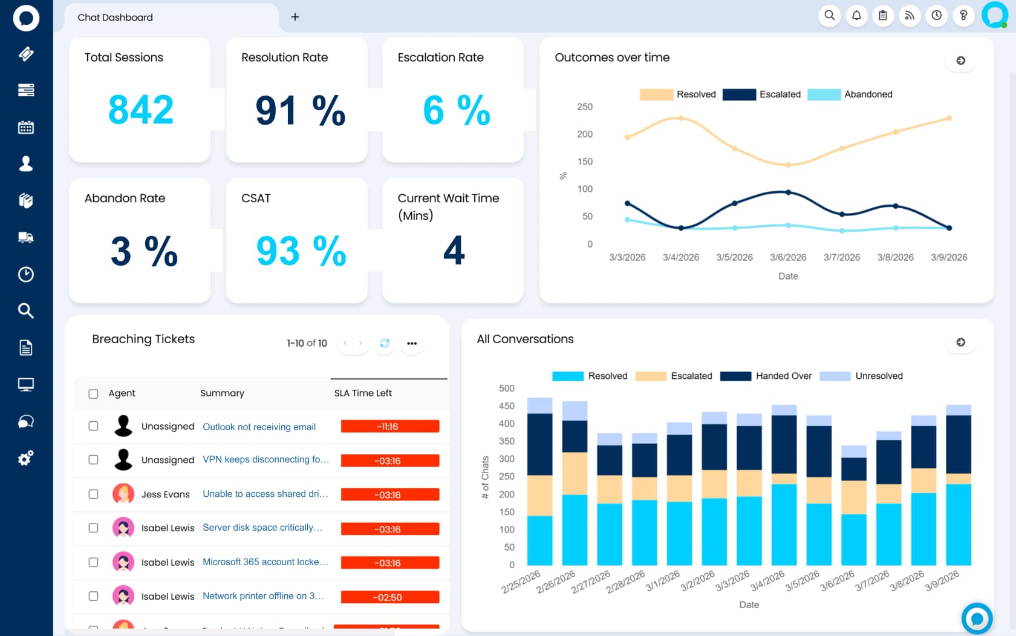Open the delivery truck sidebar icon
Viewport: 1016px width, 636px height.
(x=26, y=237)
